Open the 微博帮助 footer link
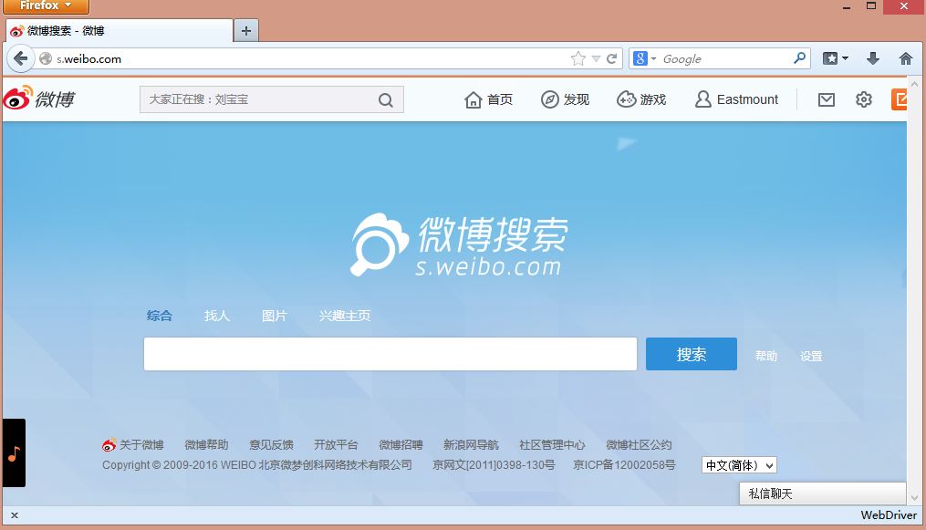The height and width of the screenshot is (530, 926). [206, 444]
